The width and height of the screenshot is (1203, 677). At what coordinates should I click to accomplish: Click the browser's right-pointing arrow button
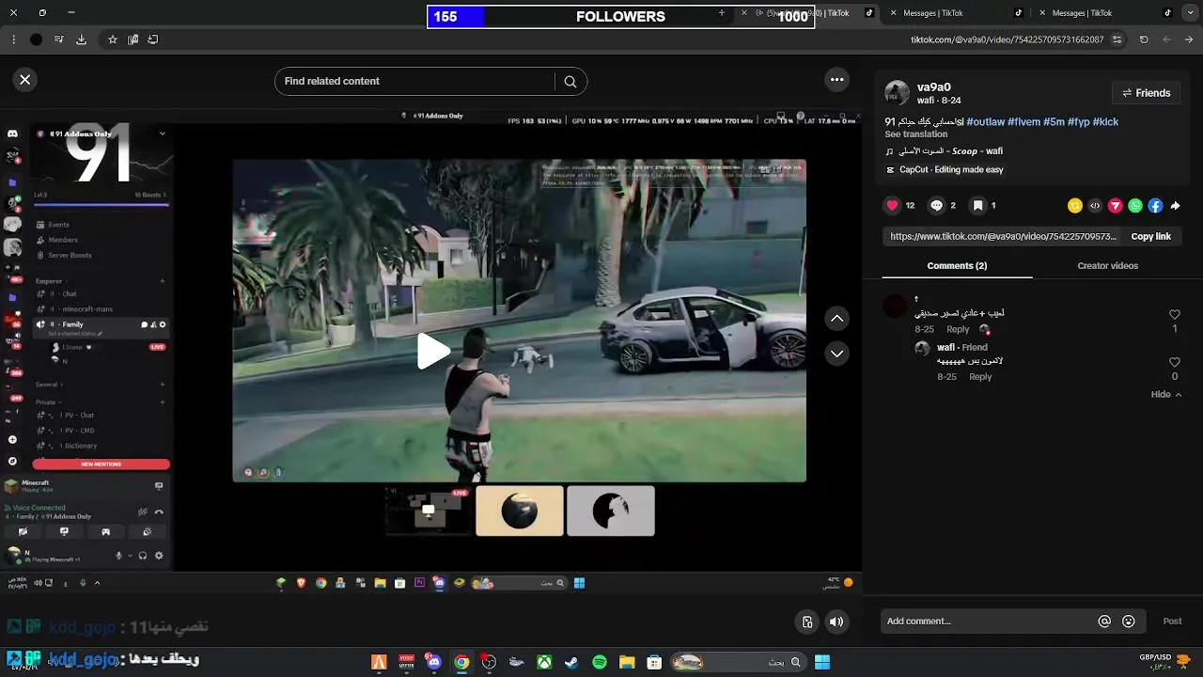1190,39
